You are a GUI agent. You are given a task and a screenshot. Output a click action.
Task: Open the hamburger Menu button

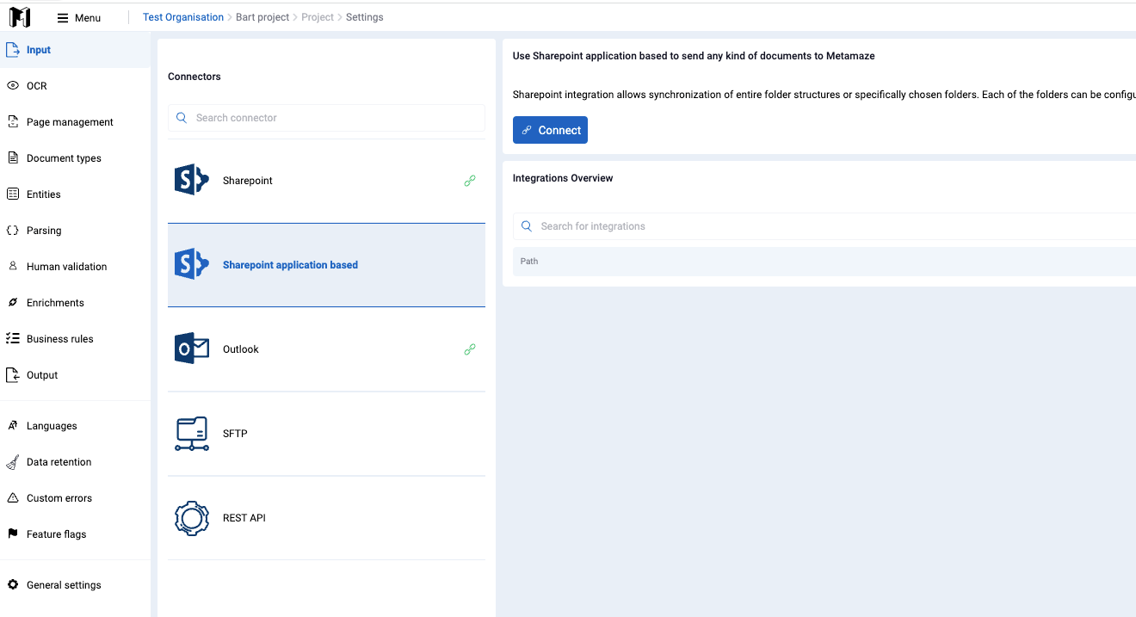(x=79, y=17)
